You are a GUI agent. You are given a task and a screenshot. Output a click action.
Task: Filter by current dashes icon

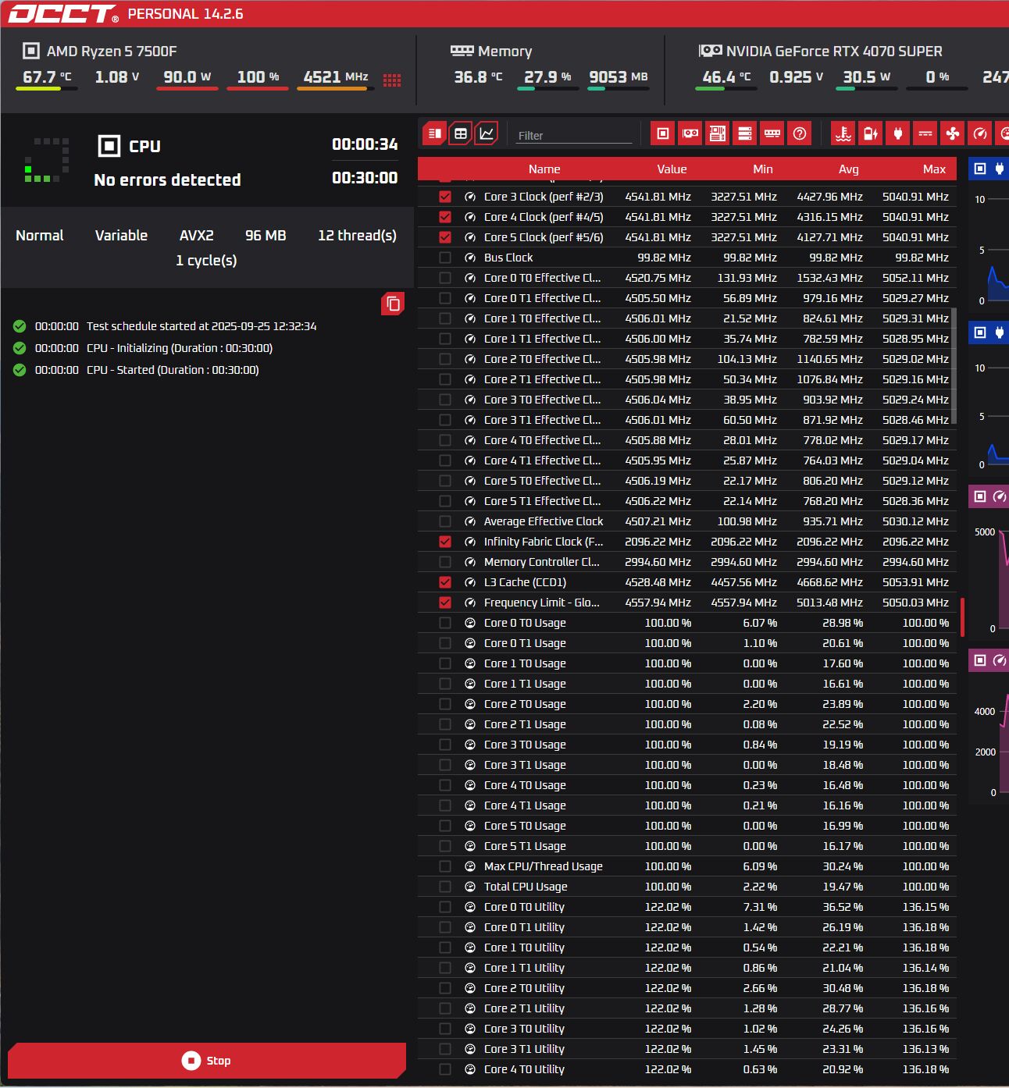(925, 133)
